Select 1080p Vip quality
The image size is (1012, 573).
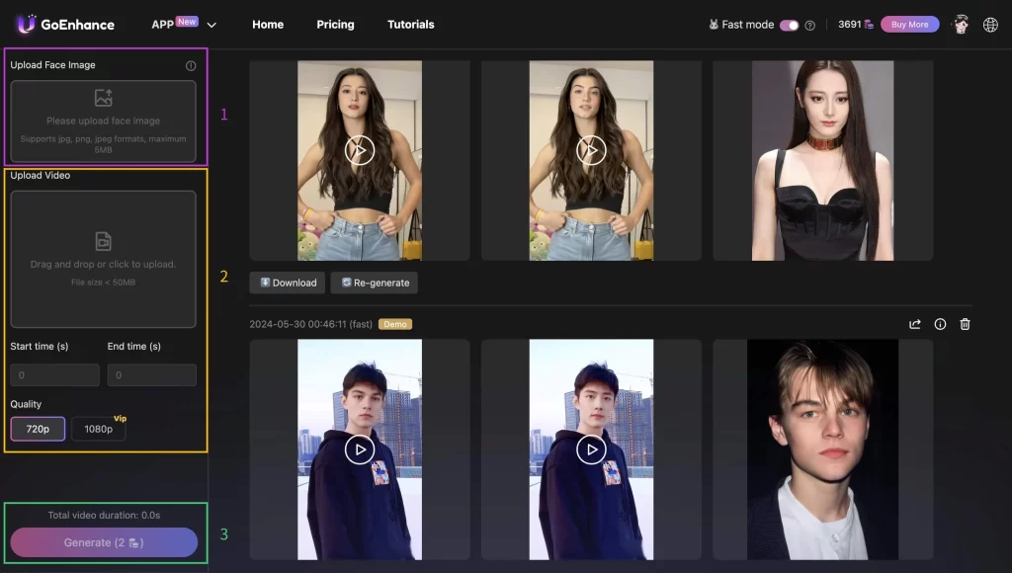(x=98, y=429)
